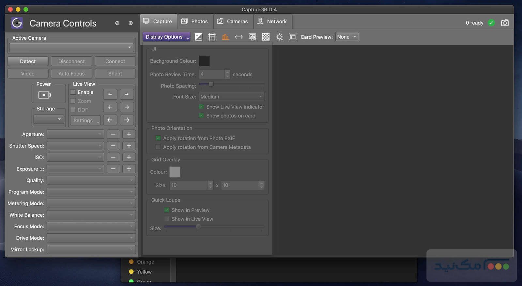Check Apply rotation from Camera Metadata
This screenshot has width=522, height=286.
pyautogui.click(x=158, y=147)
